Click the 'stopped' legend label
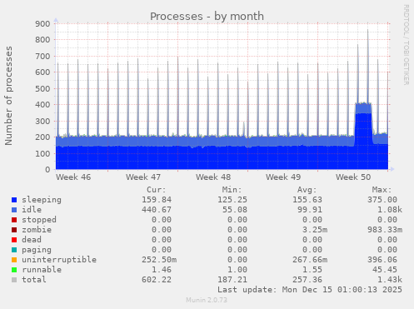The width and height of the screenshot is (414, 309). 39,220
